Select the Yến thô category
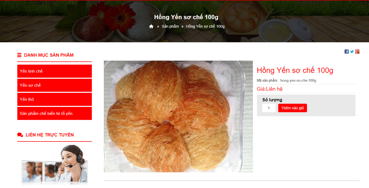This screenshot has height=188, width=369. 55,99
